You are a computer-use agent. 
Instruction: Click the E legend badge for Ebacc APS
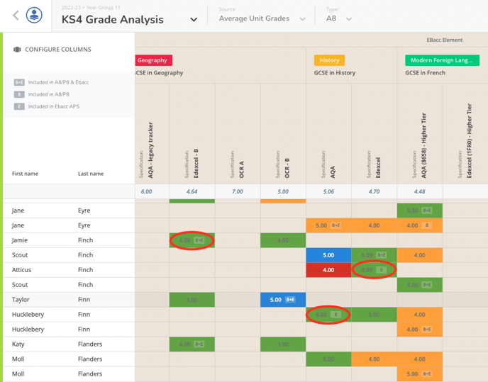tap(19, 106)
